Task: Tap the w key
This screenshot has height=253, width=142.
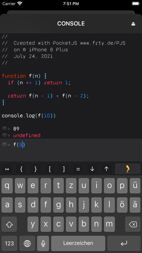Action: [x=20, y=186]
